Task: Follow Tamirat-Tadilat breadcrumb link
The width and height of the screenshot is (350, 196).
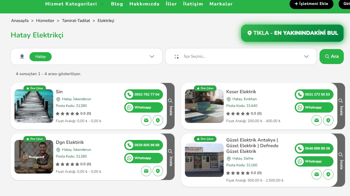Action: pyautogui.click(x=76, y=21)
